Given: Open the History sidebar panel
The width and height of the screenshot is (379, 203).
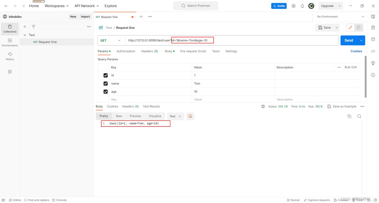Looking at the screenshot, I should (10, 56).
